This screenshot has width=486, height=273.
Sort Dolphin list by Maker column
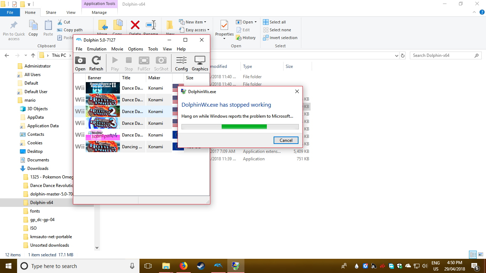tap(159, 77)
